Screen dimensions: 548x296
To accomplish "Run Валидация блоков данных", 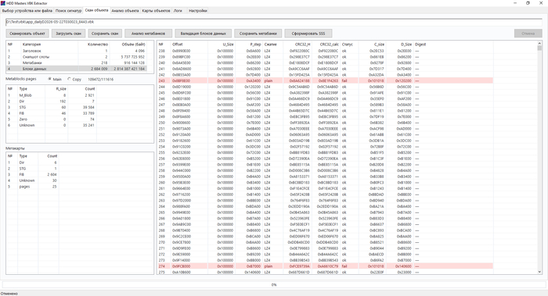I will click(203, 34).
